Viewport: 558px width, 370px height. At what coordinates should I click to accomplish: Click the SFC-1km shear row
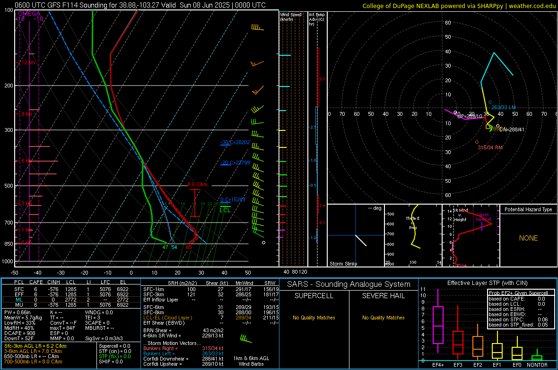[211, 289]
